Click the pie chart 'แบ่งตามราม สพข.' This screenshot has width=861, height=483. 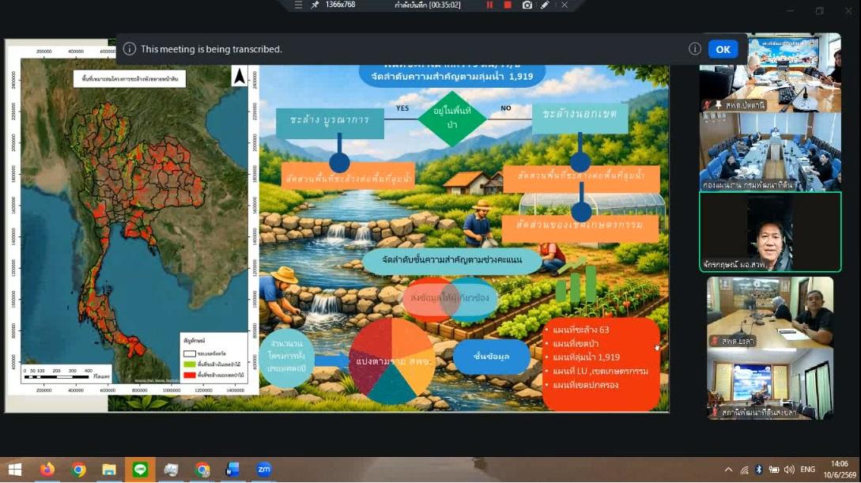[x=392, y=361]
